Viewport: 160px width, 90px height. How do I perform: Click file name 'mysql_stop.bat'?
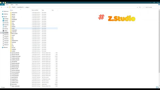pos(15,75)
